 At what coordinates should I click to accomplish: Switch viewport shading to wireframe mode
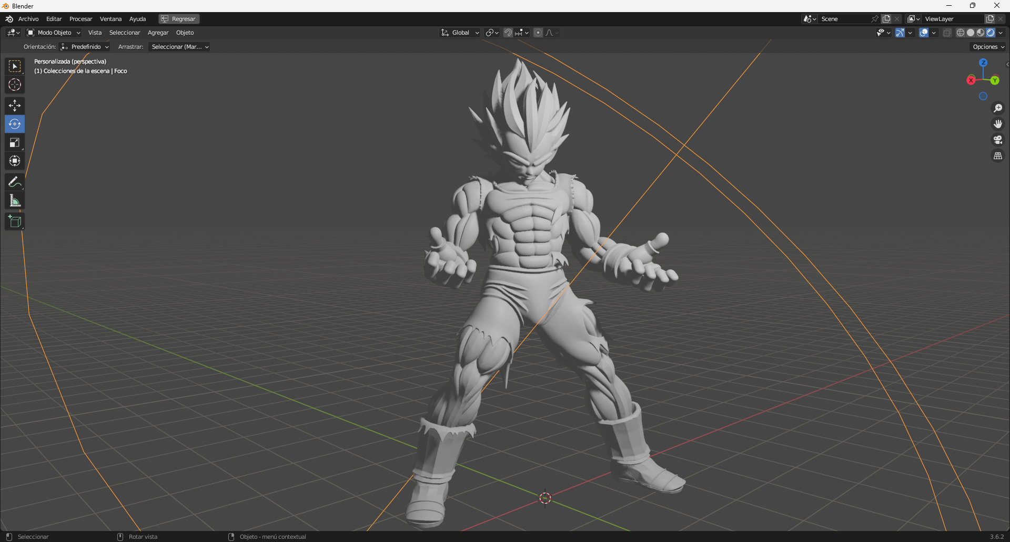point(960,32)
